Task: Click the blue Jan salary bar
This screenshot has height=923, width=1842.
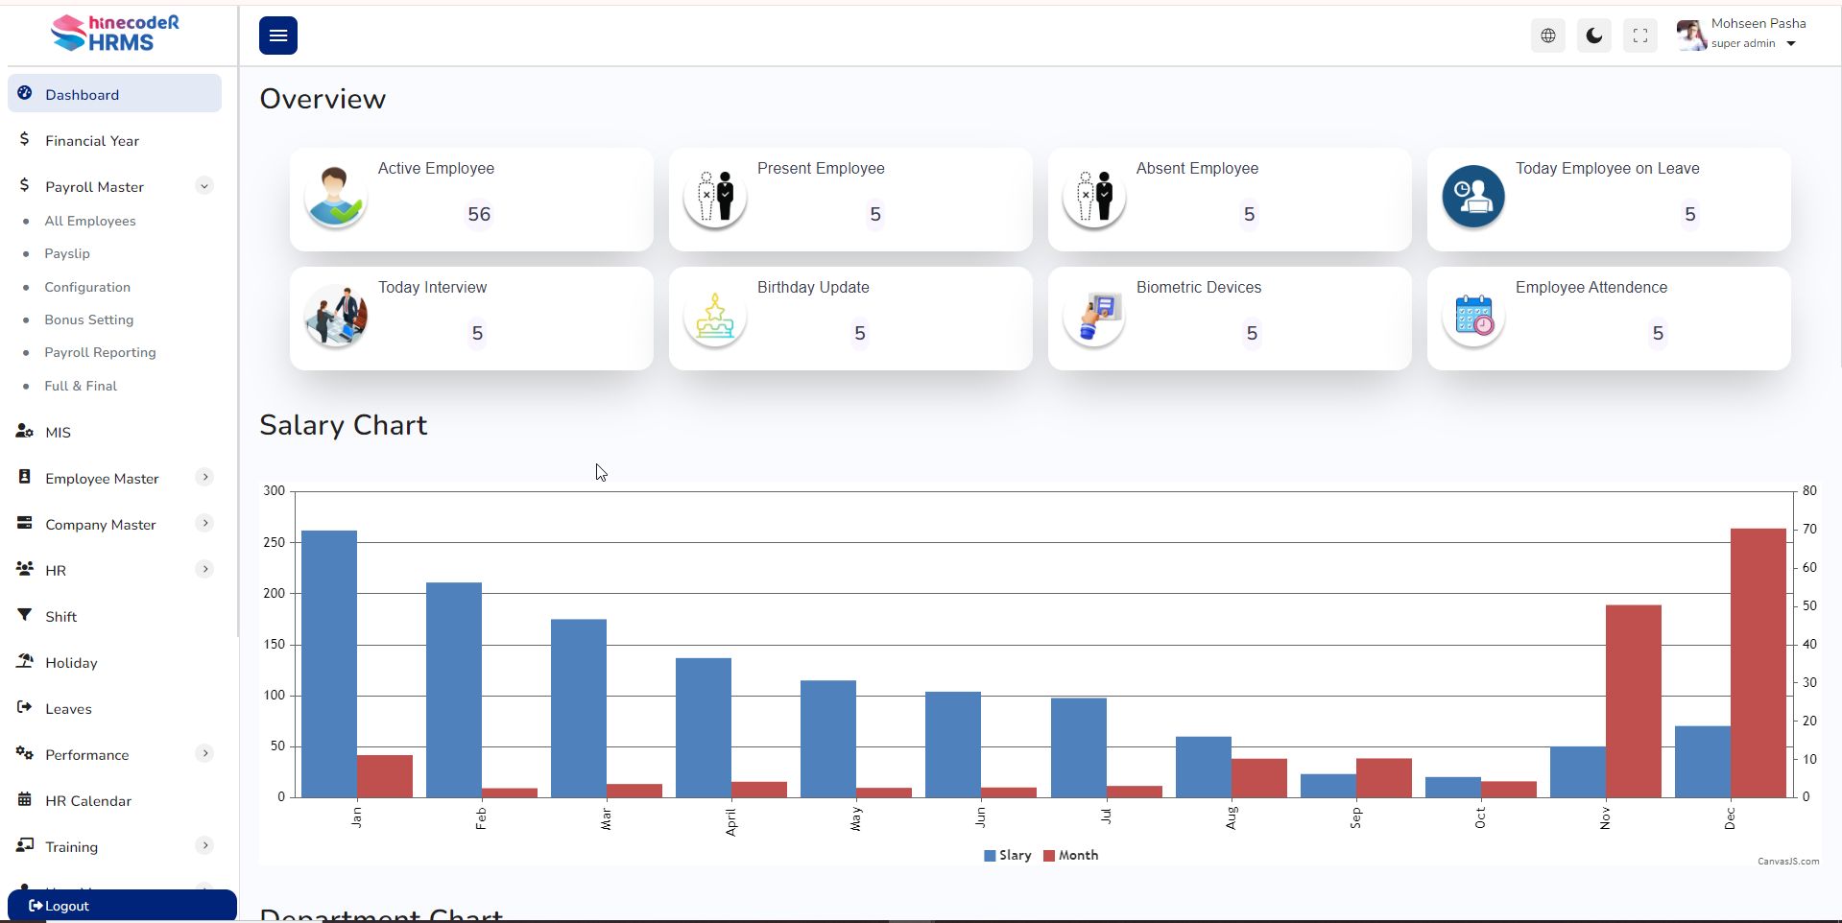Action: pos(329,664)
